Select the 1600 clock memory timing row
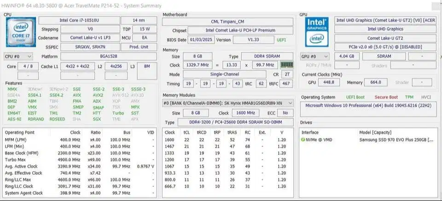Image resolution: width=442 pixels, height=201 pixels. tap(226, 139)
